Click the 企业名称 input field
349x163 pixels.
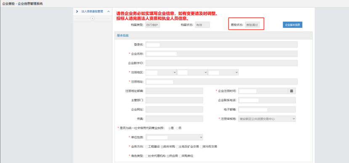(221, 54)
